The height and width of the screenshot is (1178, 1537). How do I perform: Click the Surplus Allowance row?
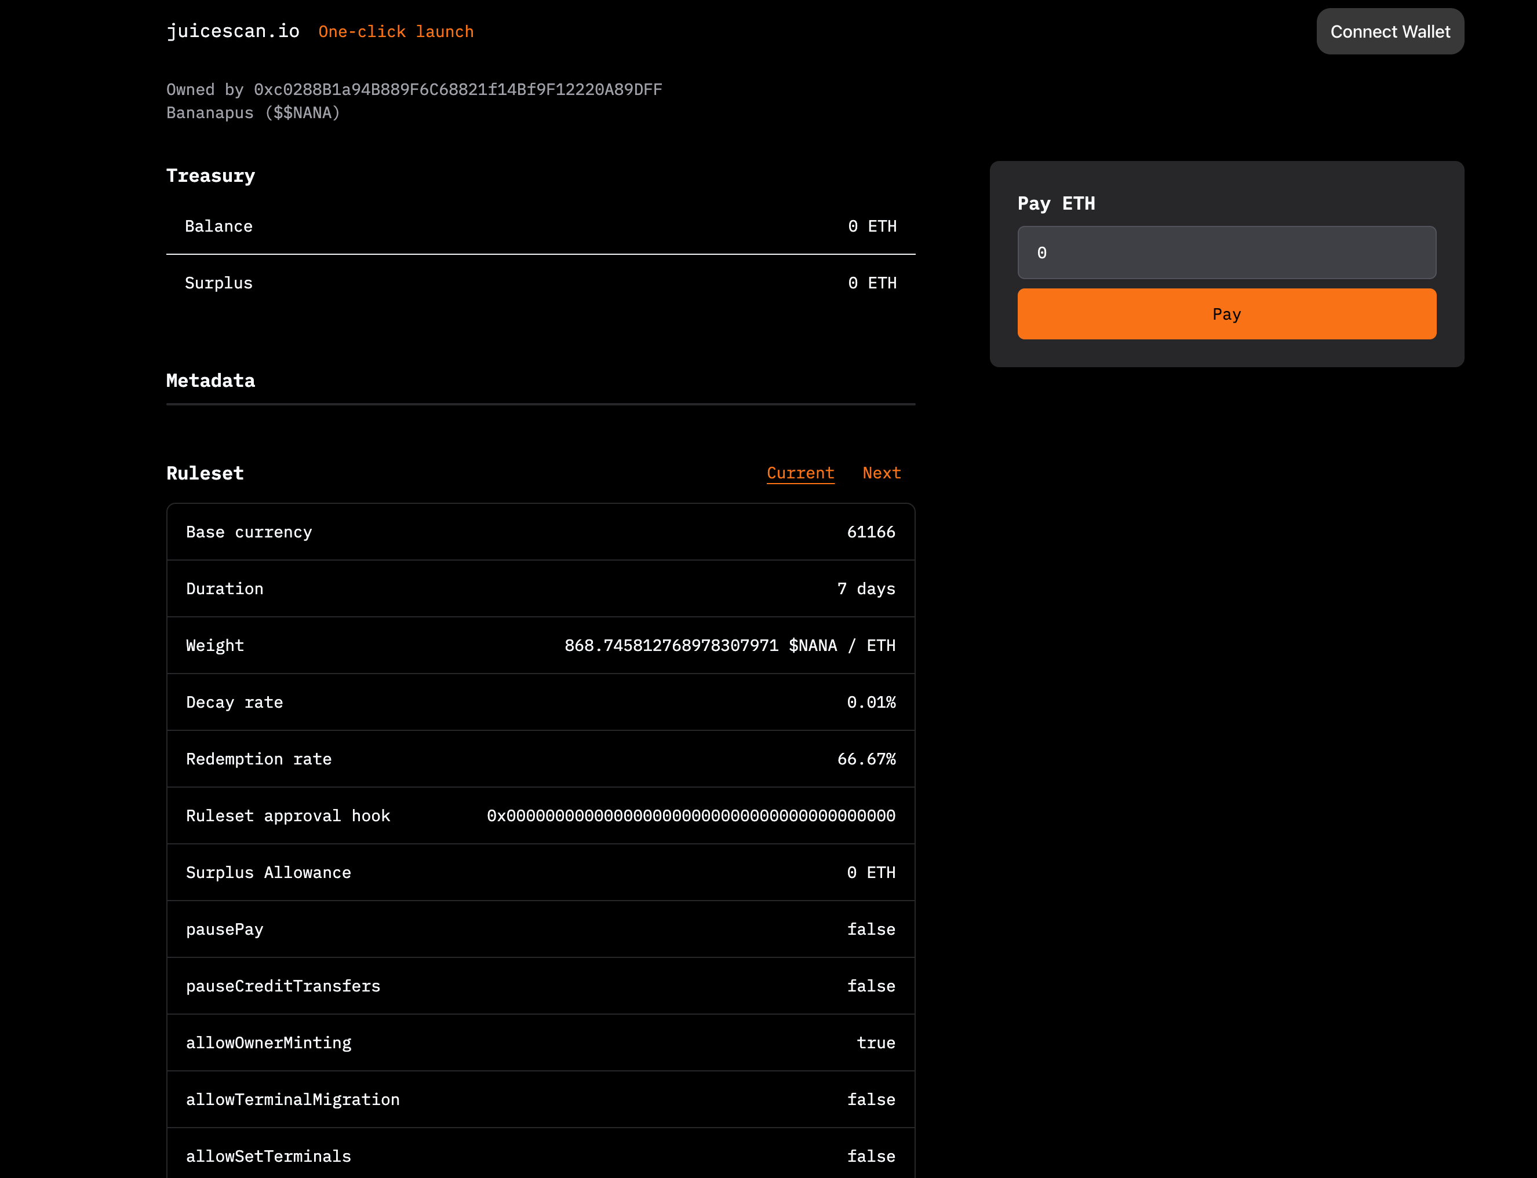tap(540, 872)
